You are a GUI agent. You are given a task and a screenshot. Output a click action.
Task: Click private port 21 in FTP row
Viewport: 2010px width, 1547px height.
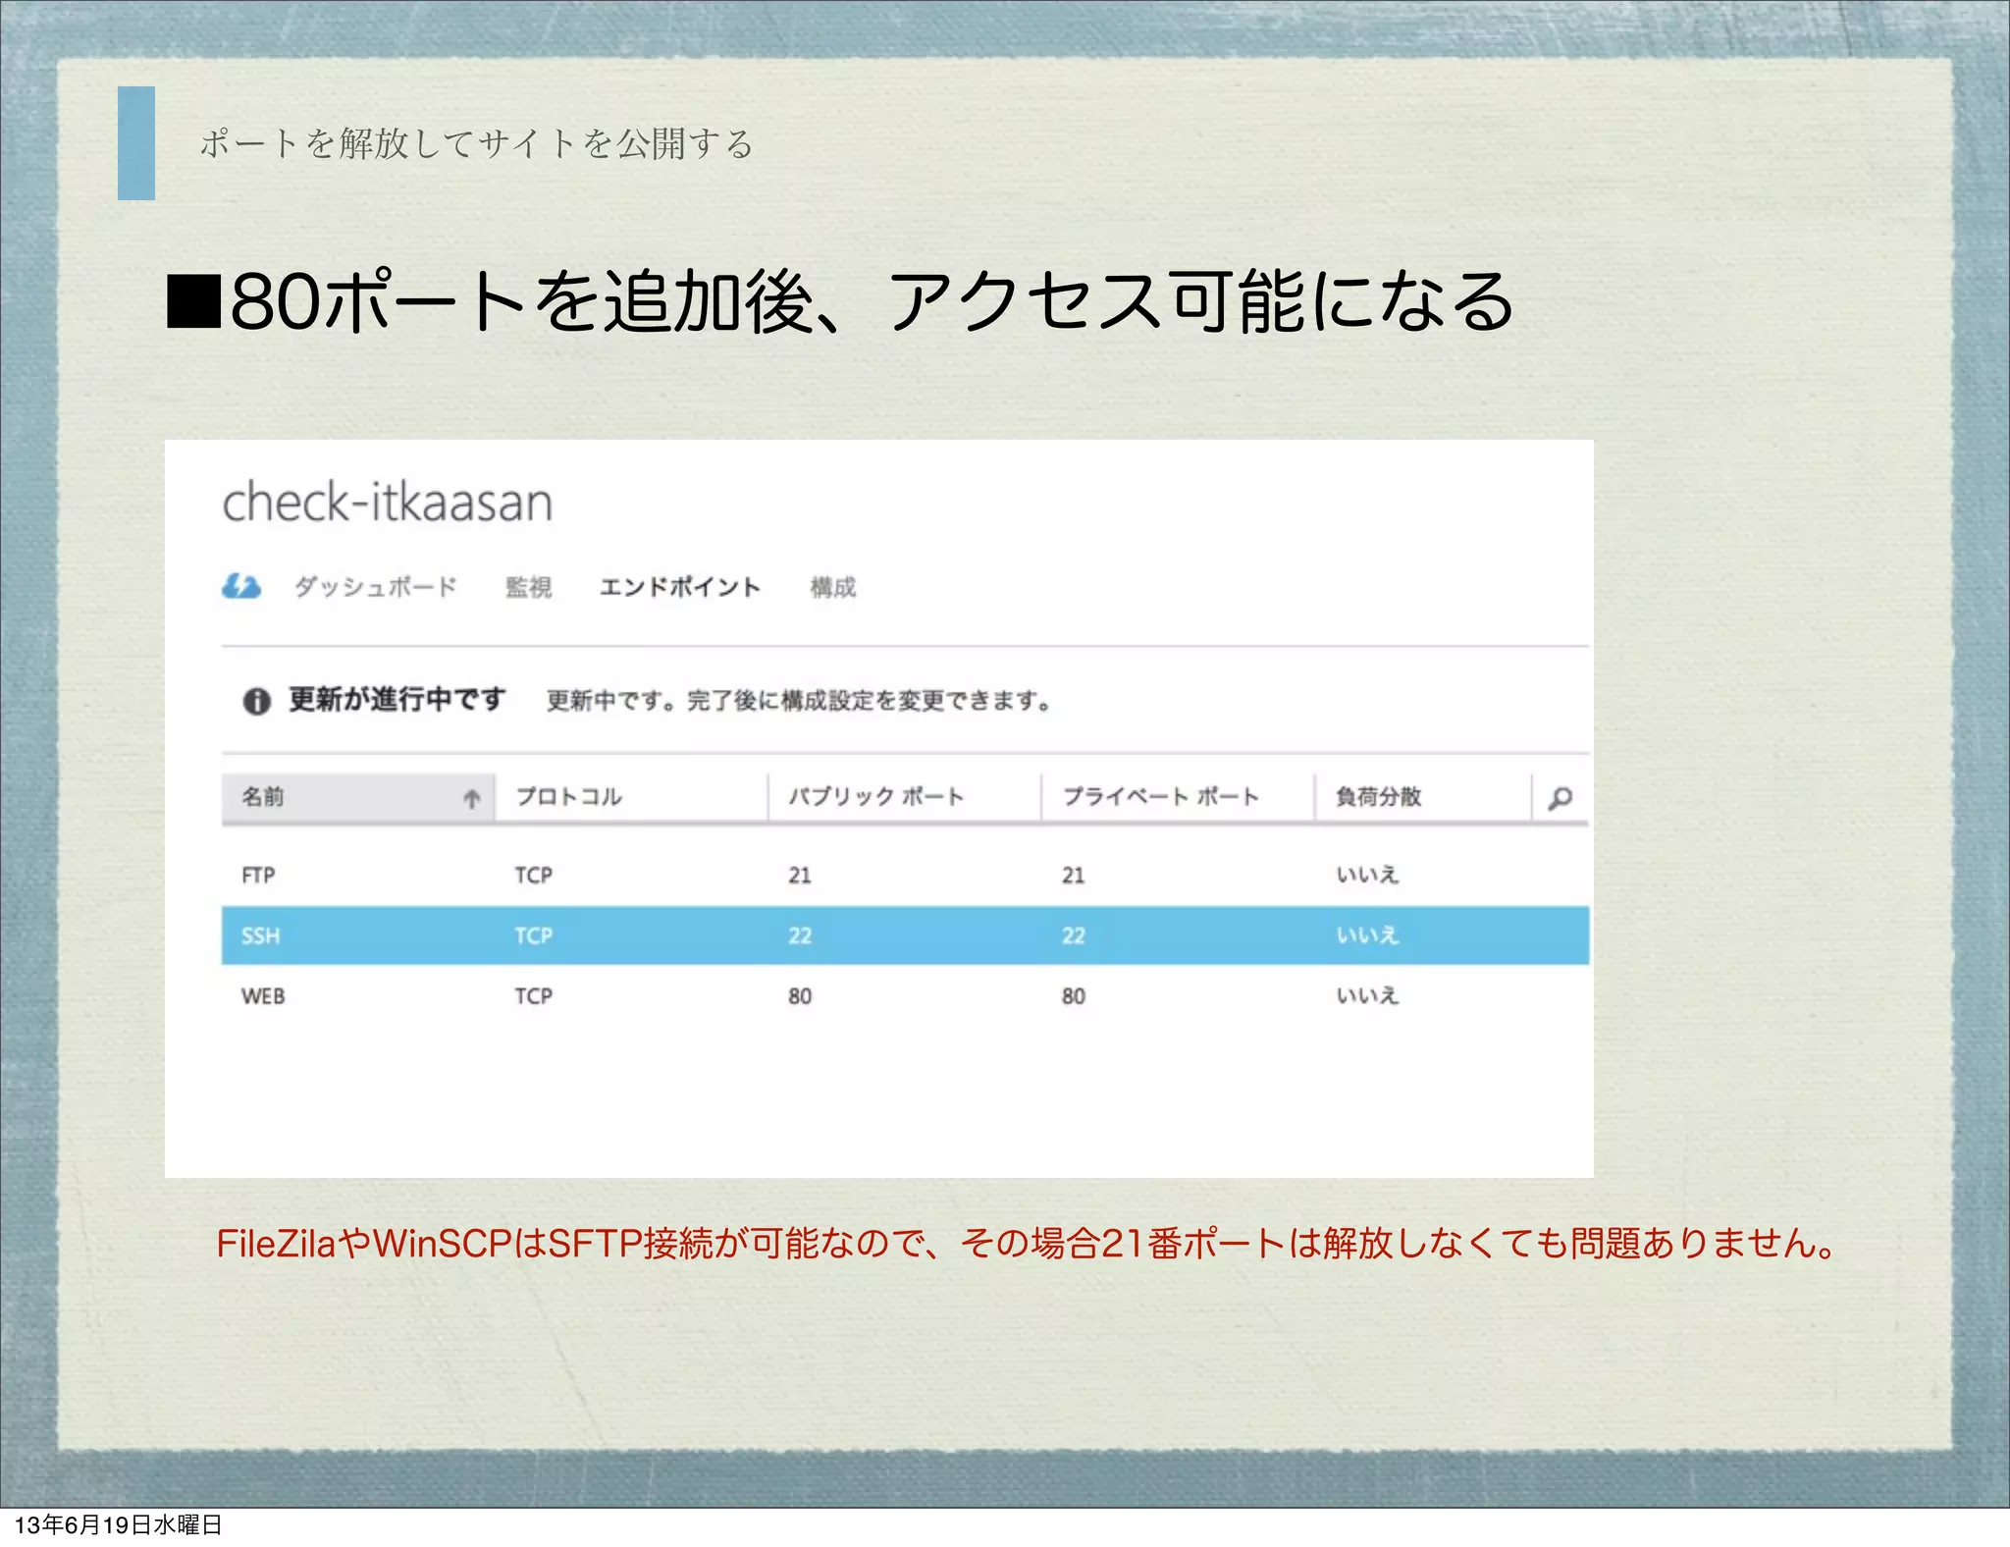(x=1074, y=875)
